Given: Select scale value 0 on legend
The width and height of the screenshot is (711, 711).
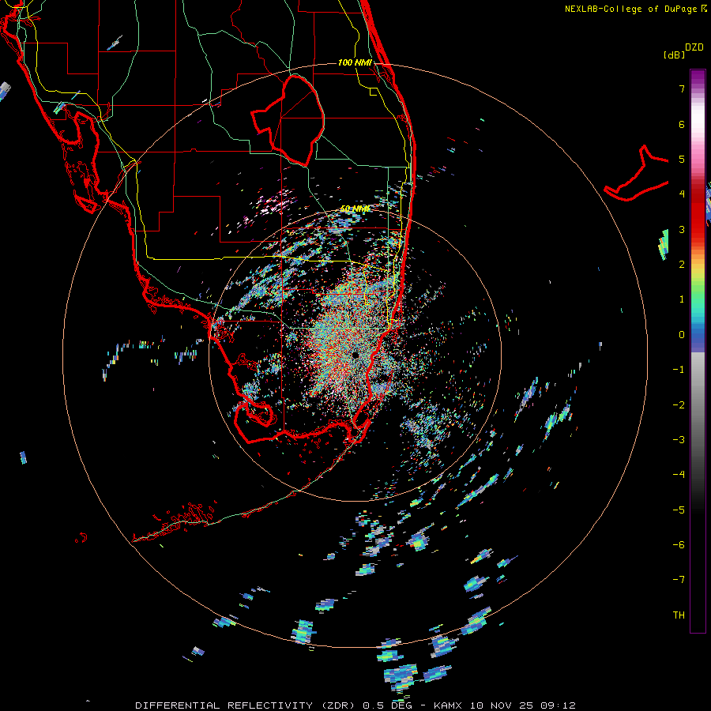Looking at the screenshot, I should click(x=682, y=335).
